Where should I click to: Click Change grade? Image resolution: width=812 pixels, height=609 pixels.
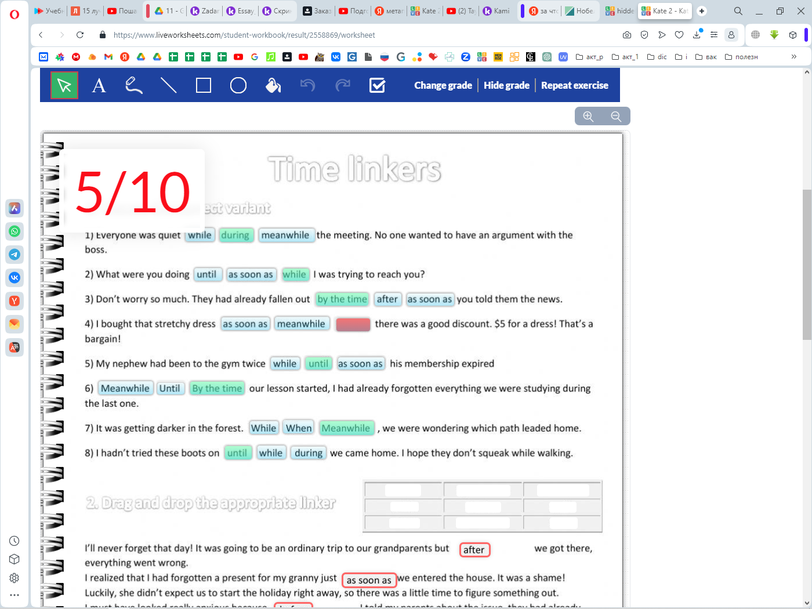coord(443,86)
